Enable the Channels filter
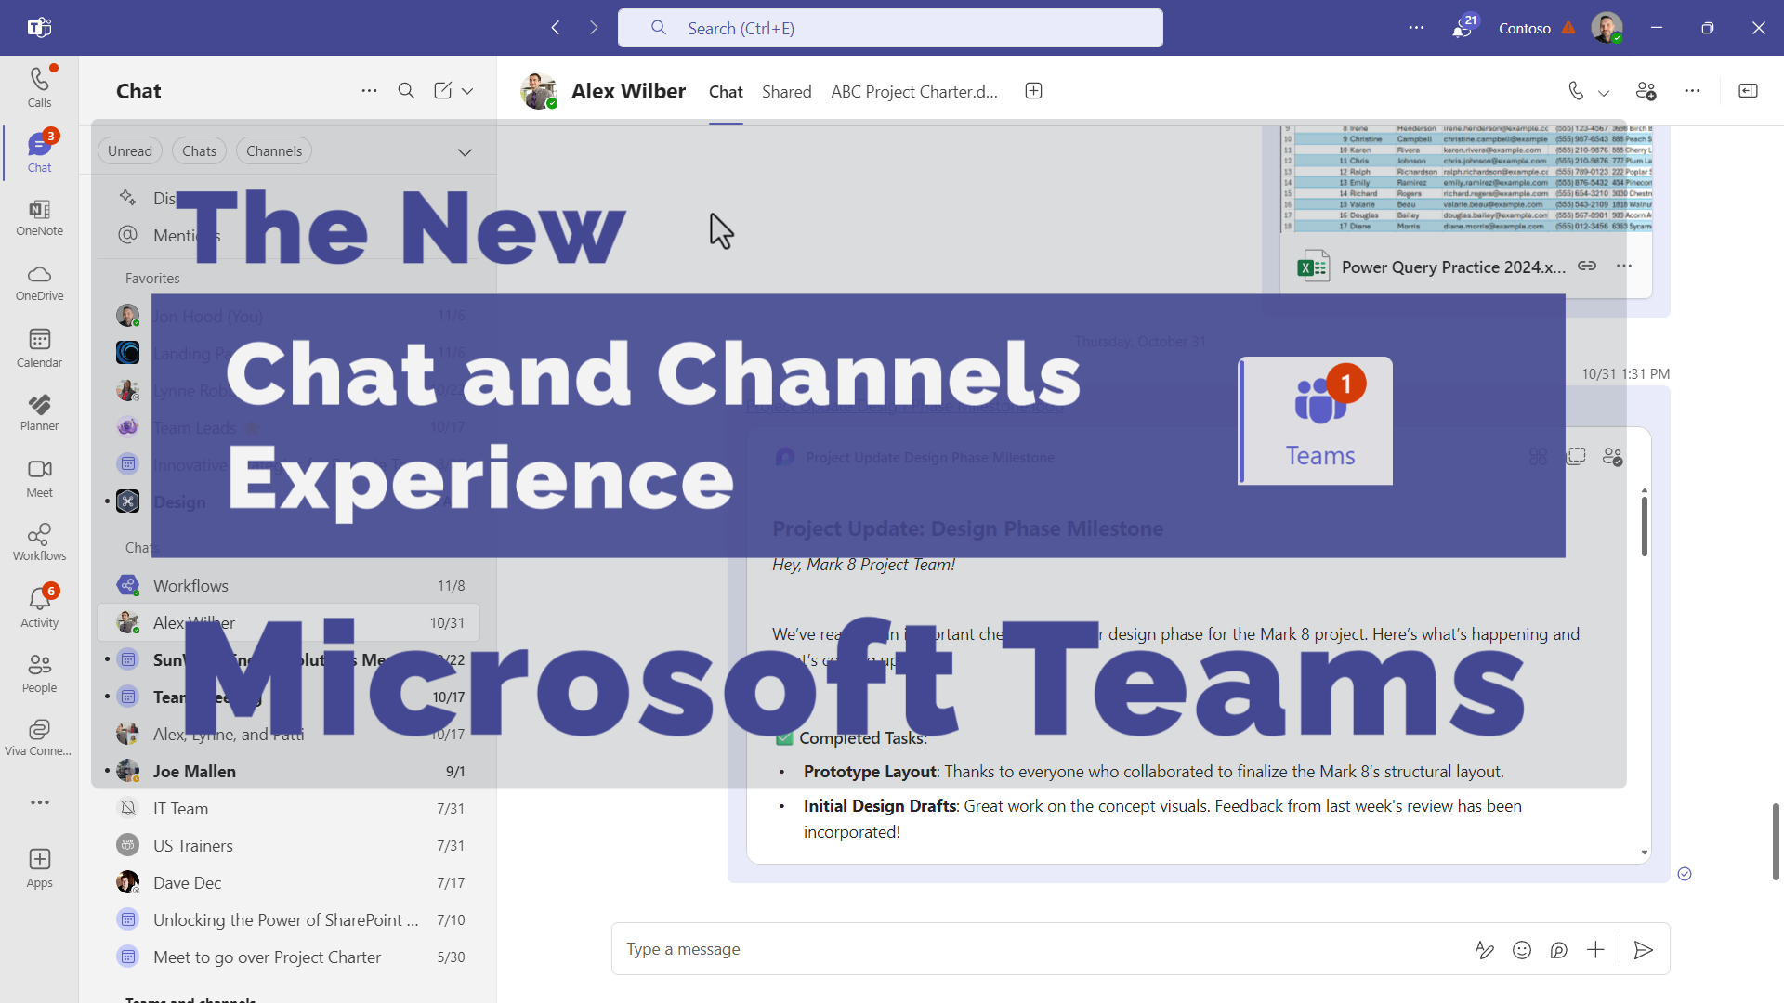This screenshot has height=1003, width=1784. point(273,150)
